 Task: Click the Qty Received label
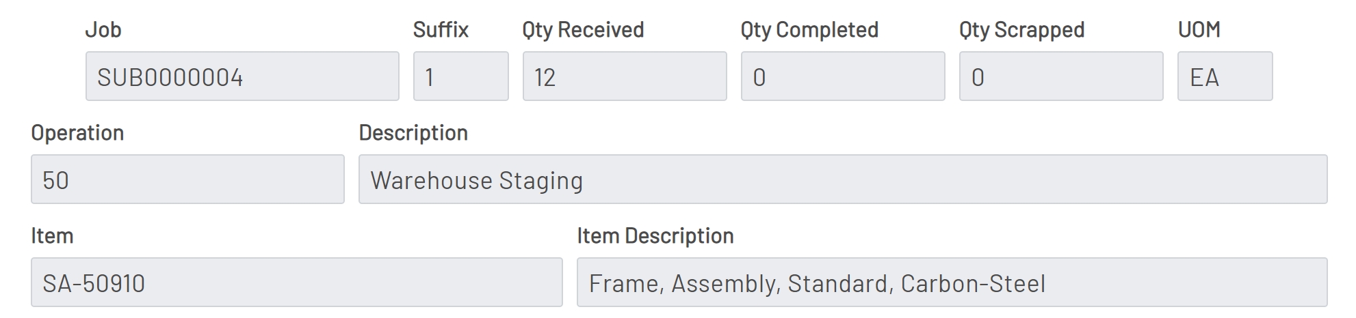click(x=583, y=30)
